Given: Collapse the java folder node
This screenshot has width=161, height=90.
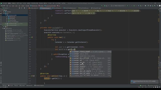Looking at the screenshot, I should click(x=4, y=13).
